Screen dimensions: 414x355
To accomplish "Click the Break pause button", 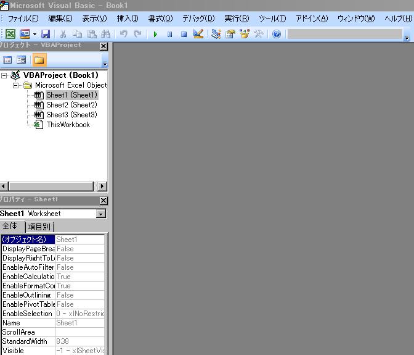I will (x=169, y=34).
